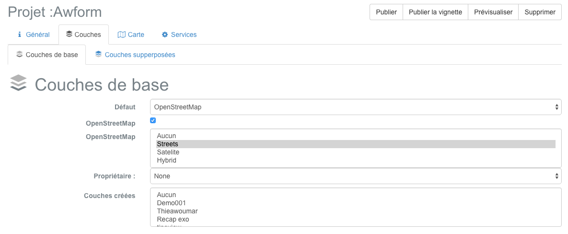Viewport: 568px width, 234px height.
Task: Select Demo001 in the Couches créées list
Action: pyautogui.click(x=356, y=203)
